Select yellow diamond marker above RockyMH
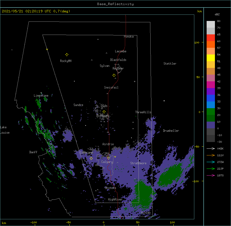Screen dimensions: 231x226 (67, 55)
